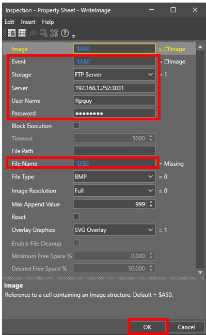Increase Max Append Value with up arrow
The height and width of the screenshot is (335, 206).
[151, 202]
